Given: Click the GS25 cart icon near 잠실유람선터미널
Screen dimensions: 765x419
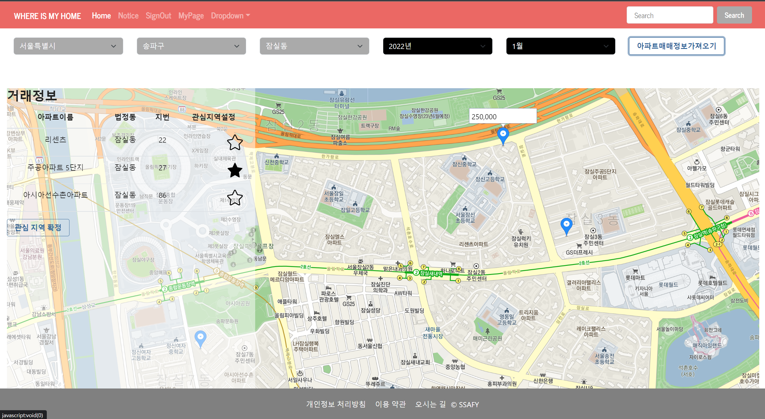Looking at the screenshot, I should click(x=278, y=105).
